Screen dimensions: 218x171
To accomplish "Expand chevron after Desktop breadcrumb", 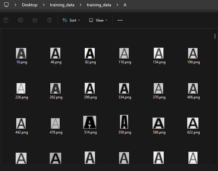I will pyautogui.click(x=44, y=5).
